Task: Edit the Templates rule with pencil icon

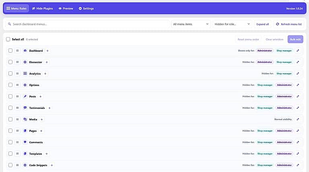Action: point(298,154)
